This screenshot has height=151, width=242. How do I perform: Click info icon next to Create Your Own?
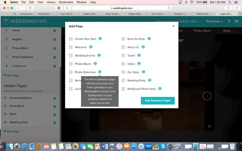(100, 39)
